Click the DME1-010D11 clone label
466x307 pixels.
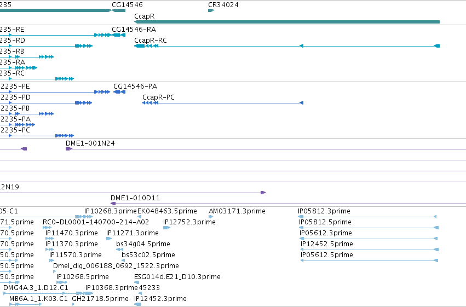click(135, 198)
